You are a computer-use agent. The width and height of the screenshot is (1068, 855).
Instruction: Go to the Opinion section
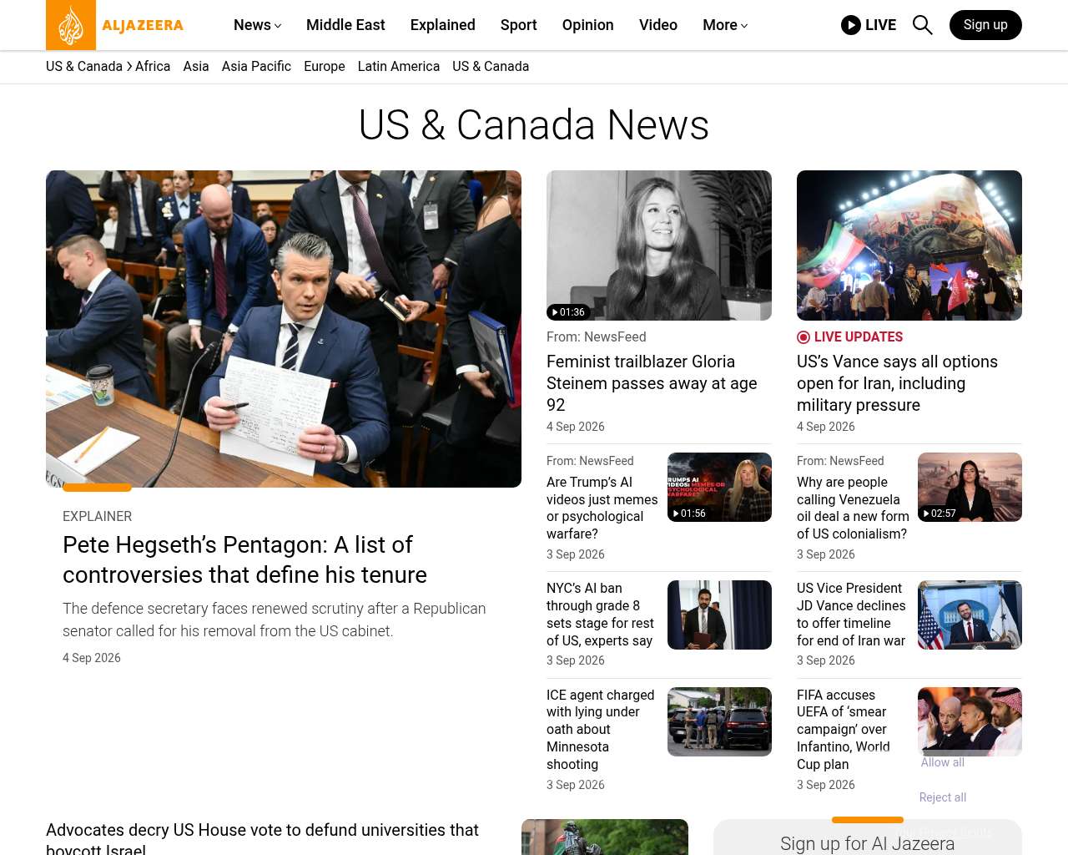click(x=588, y=25)
